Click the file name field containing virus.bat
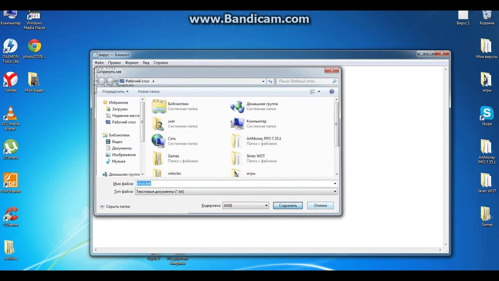This screenshot has width=499, height=281. pyautogui.click(x=234, y=183)
